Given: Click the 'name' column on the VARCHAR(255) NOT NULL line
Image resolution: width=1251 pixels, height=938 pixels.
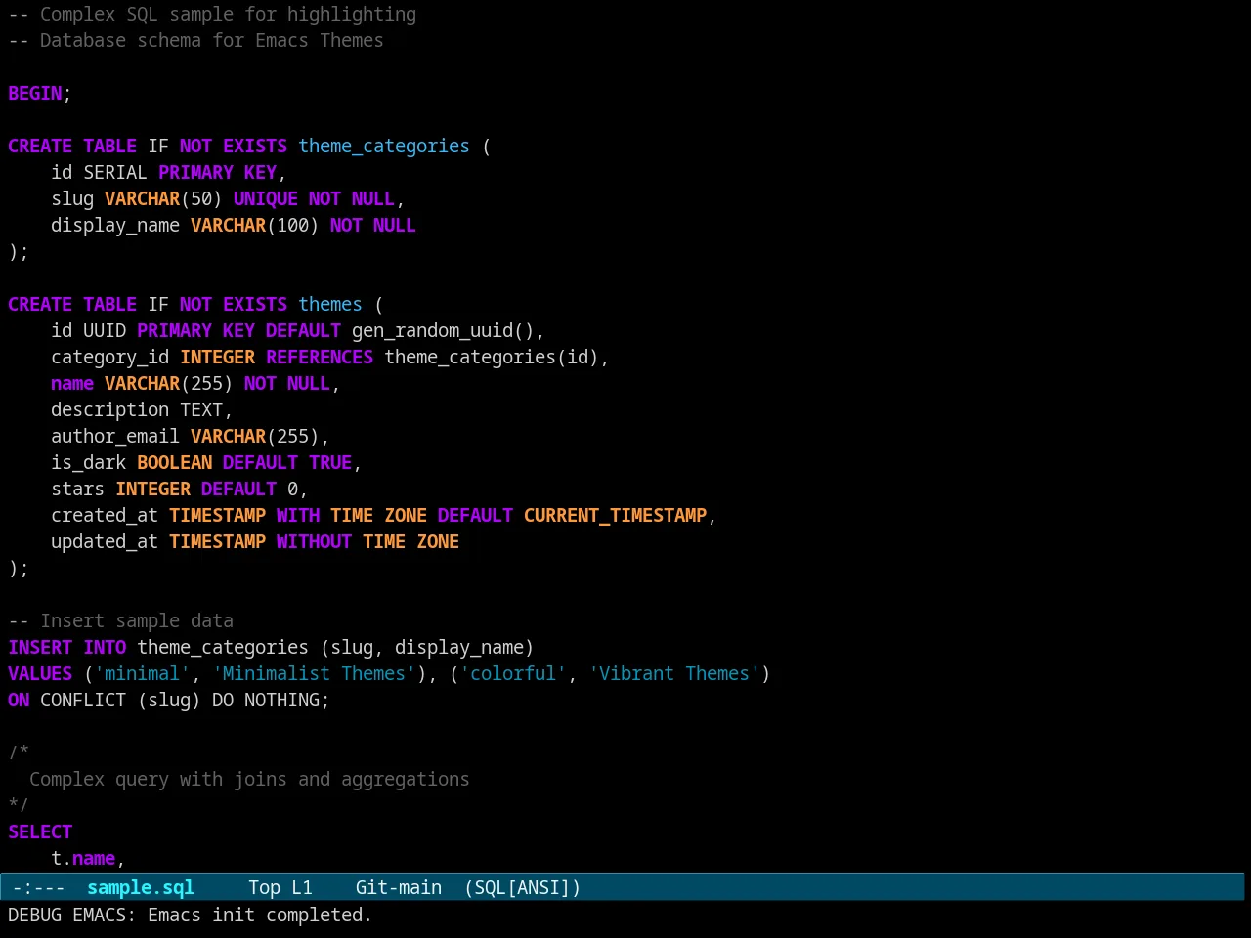Looking at the screenshot, I should point(72,383).
